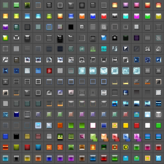The height and width of the screenshot is (164, 164).
Task: Select the khaki gold flat style swatch
Action: point(27,136)
